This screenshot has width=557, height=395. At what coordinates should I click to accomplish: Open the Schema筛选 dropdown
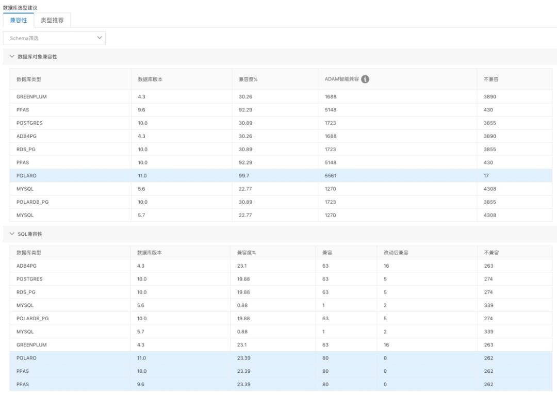pyautogui.click(x=54, y=38)
